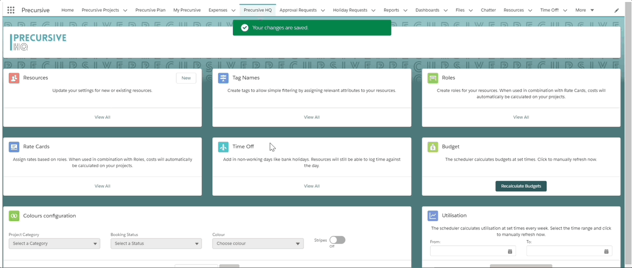Click the Rate Cards card icon
The width and height of the screenshot is (632, 268).
coord(14,147)
